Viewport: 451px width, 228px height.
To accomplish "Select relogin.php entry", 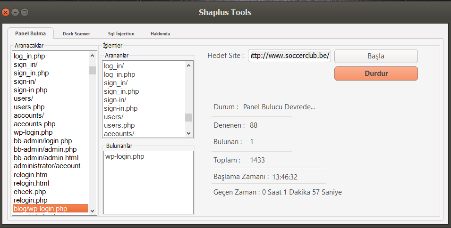I will [51, 200].
